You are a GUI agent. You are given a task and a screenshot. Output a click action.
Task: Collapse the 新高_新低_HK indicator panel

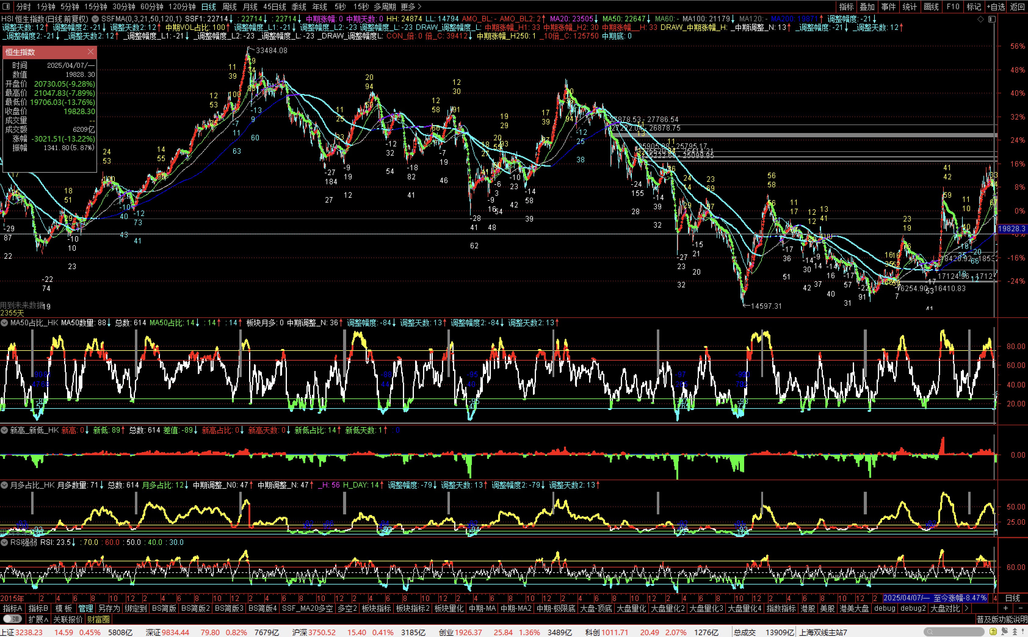pos(4,430)
